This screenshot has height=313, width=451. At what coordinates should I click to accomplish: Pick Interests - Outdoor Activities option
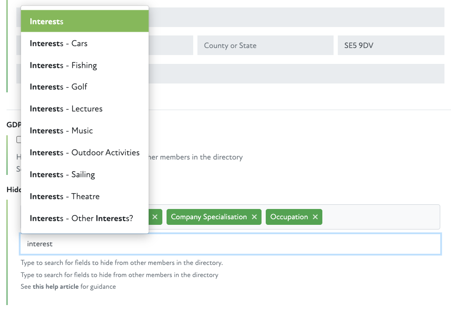[x=84, y=153]
